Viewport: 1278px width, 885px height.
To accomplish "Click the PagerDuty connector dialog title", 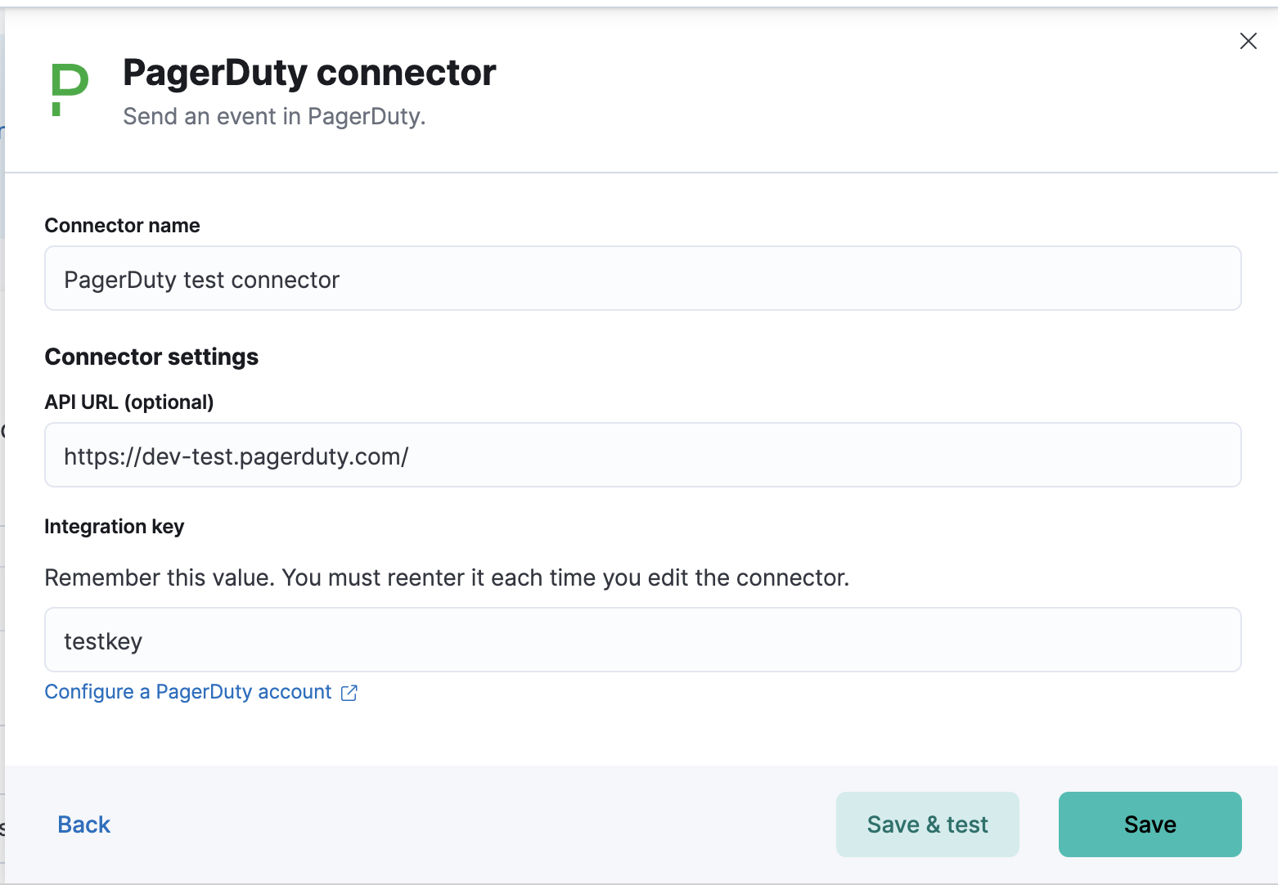I will (x=308, y=72).
